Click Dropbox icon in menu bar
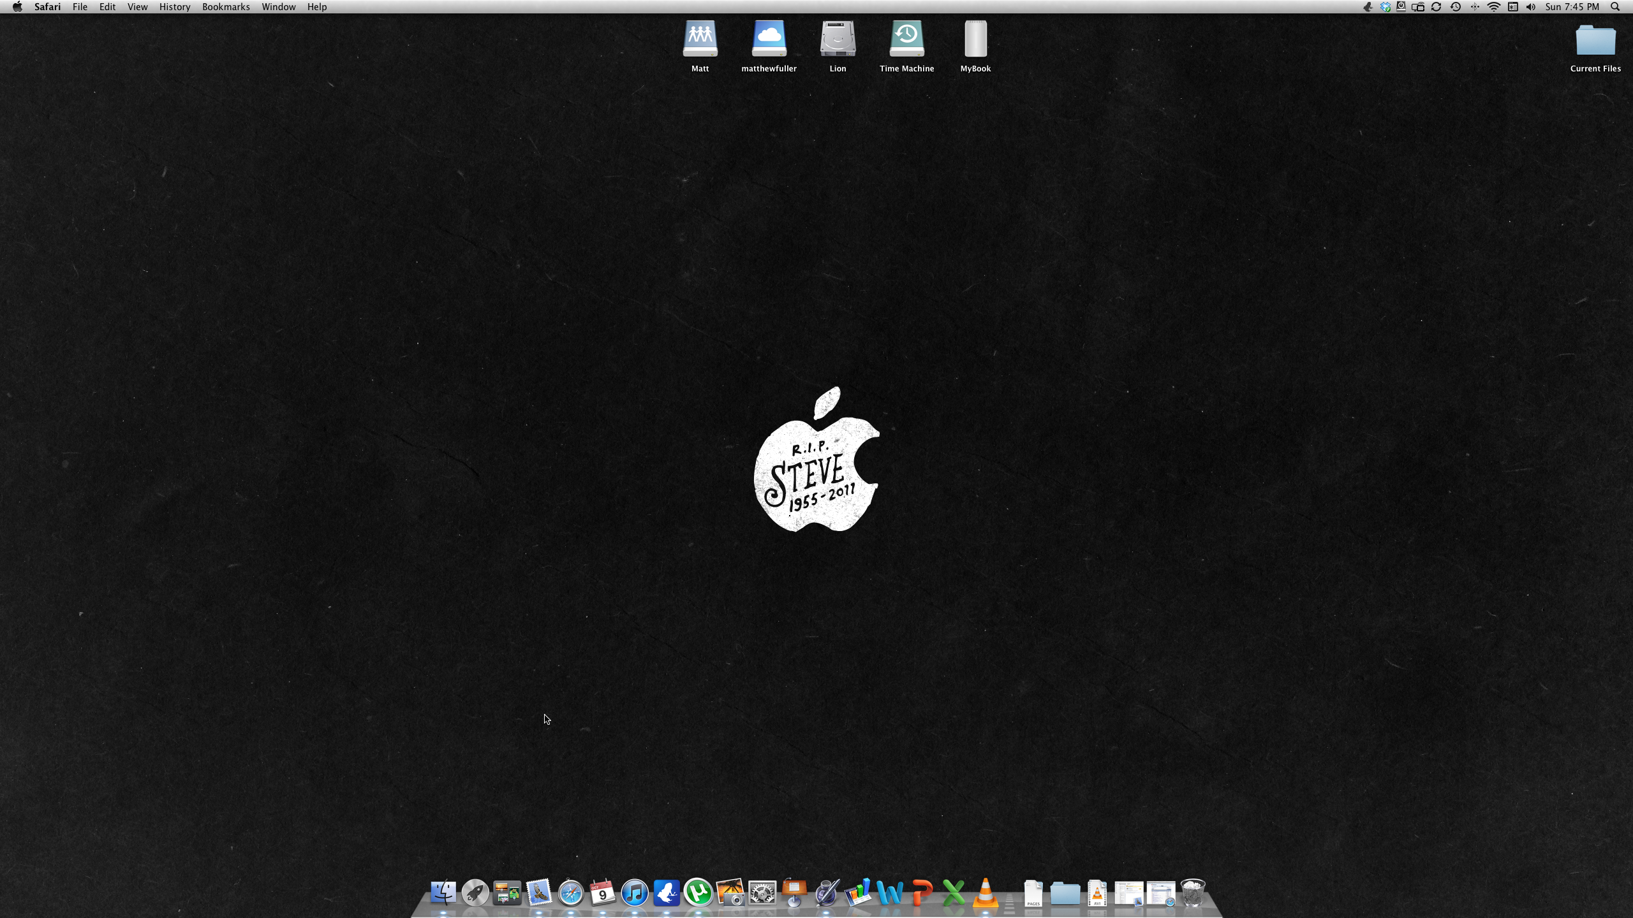The height and width of the screenshot is (918, 1633). tap(1385, 7)
